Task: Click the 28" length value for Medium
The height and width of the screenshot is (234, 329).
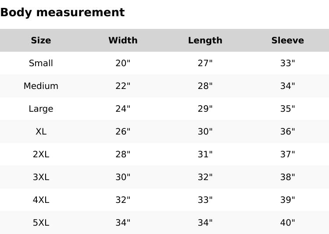Action: [x=205, y=86]
